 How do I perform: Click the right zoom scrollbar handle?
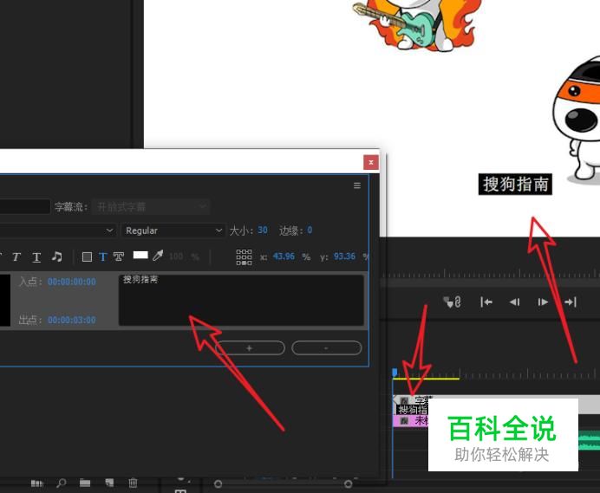[349, 483]
